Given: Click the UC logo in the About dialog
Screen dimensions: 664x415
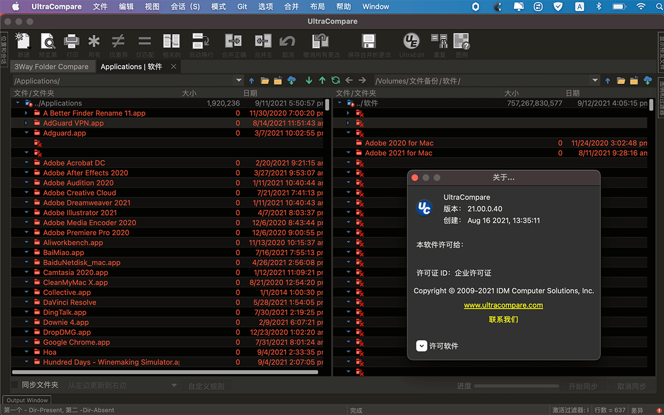Looking at the screenshot, I should point(424,207).
